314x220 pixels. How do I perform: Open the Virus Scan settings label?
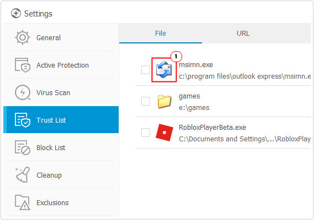click(53, 92)
